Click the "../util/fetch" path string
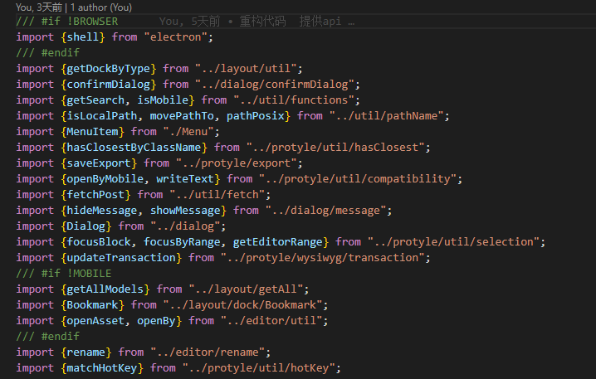The image size is (596, 379). 217,195
